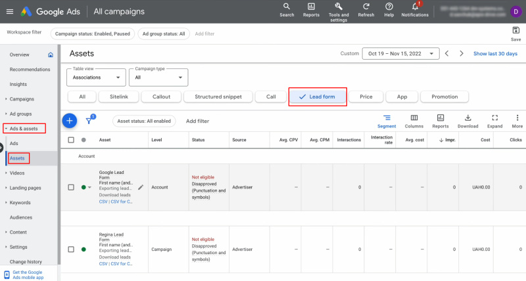Collapse the side navigation panel arrow

click(1, 147)
